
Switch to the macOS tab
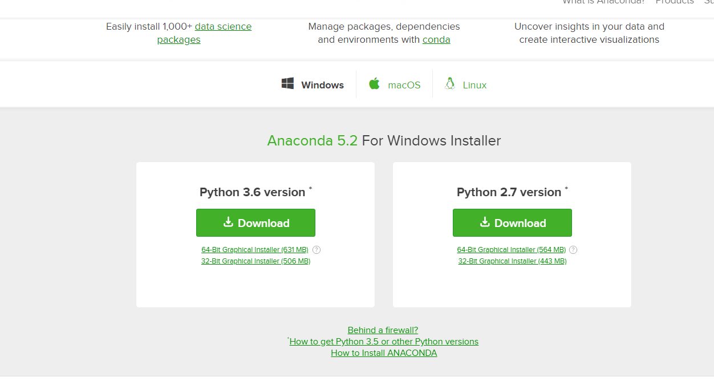pos(395,84)
